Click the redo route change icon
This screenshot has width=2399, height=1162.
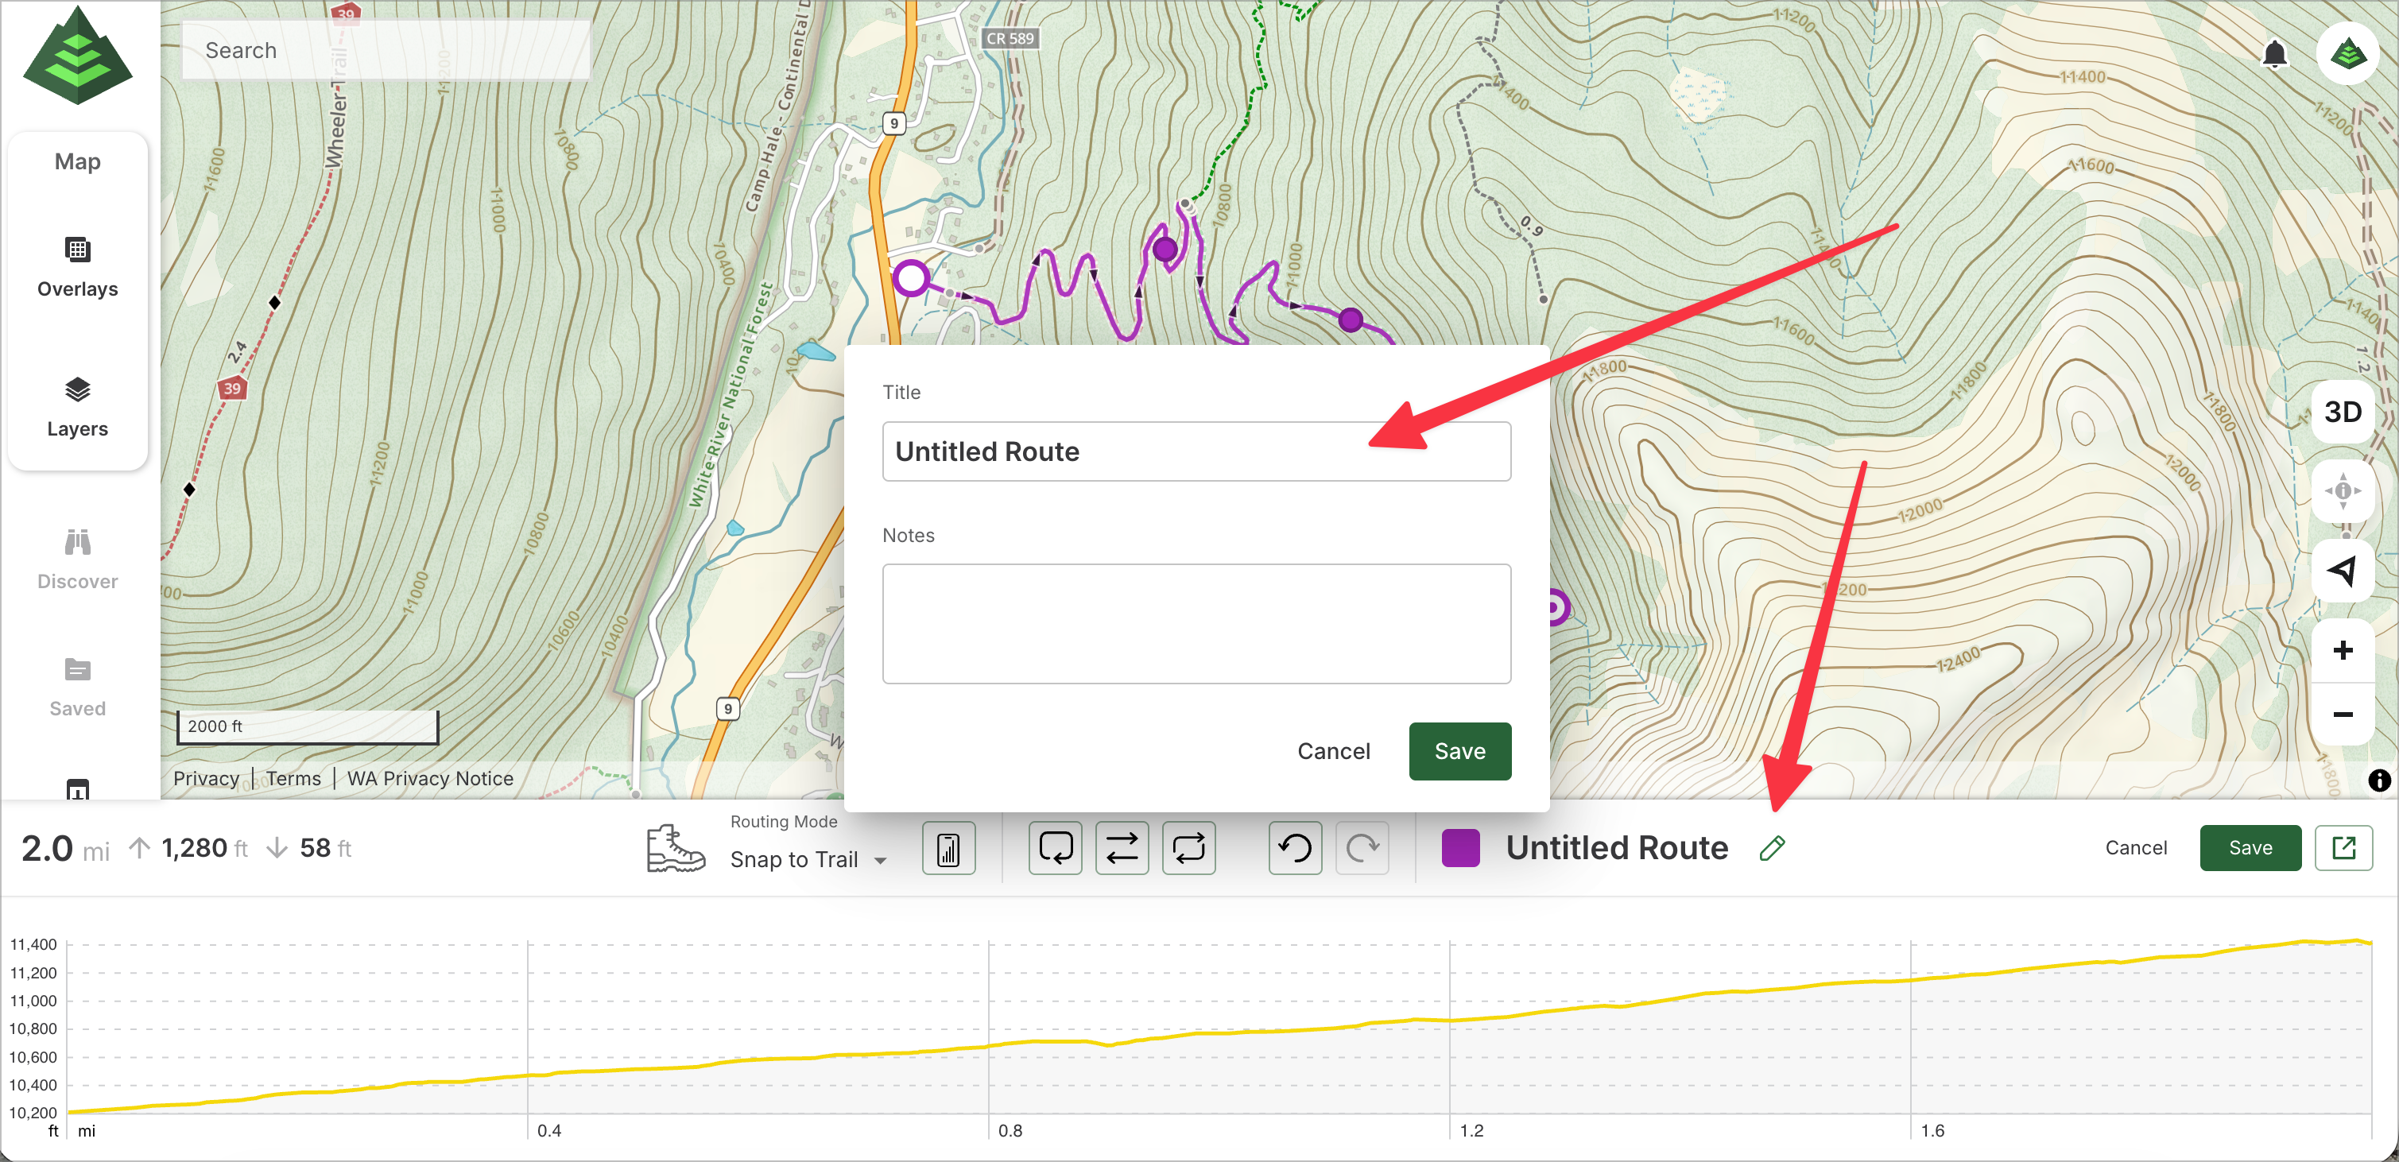[x=1362, y=847]
